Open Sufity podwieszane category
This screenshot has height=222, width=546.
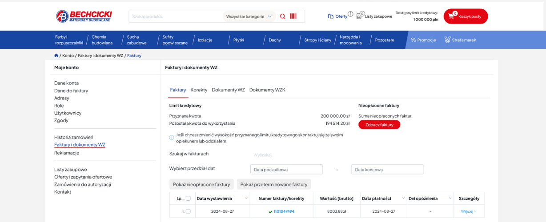coord(175,40)
